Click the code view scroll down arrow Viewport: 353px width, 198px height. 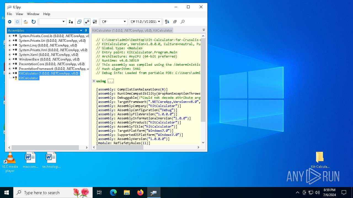click(203, 143)
